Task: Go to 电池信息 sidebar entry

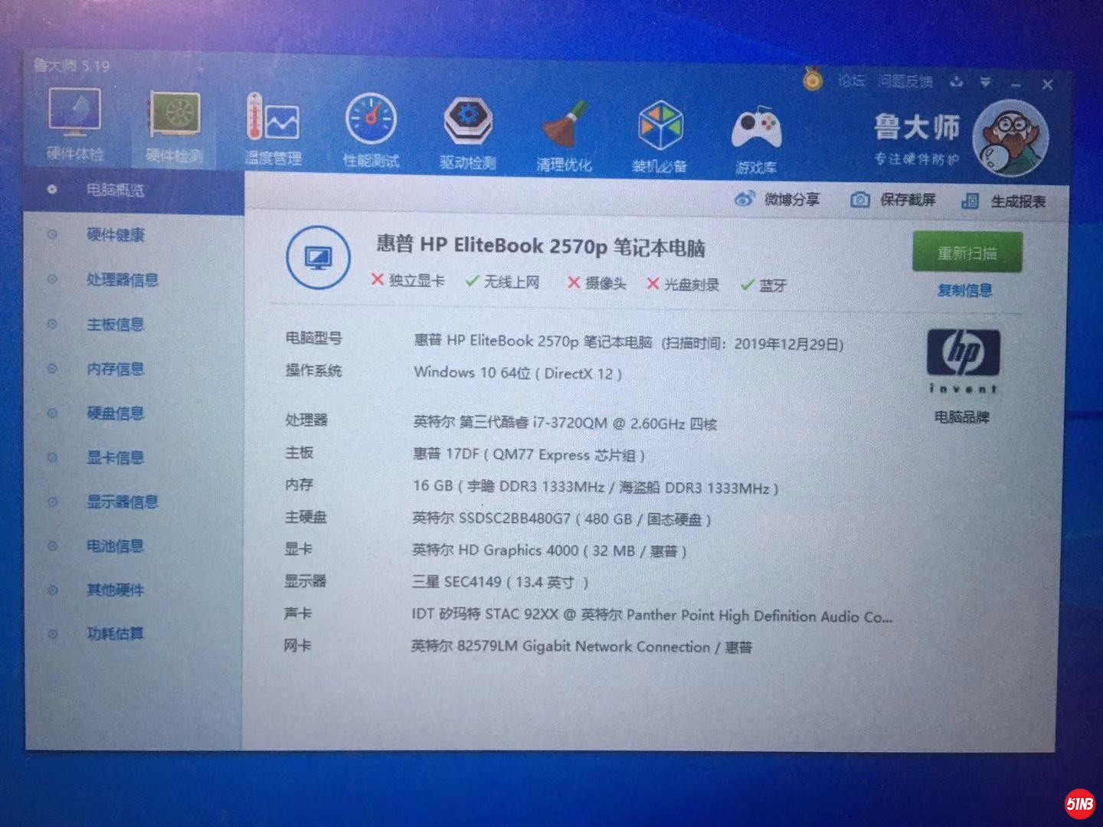Action: [x=115, y=546]
